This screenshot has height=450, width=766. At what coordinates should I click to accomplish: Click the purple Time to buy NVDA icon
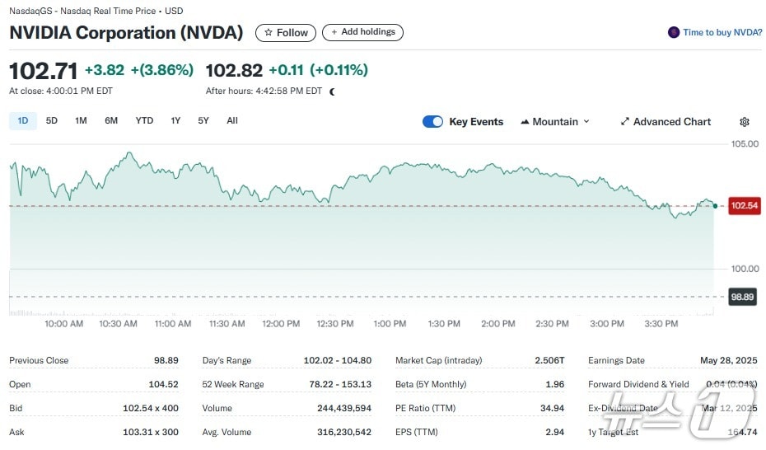click(675, 32)
